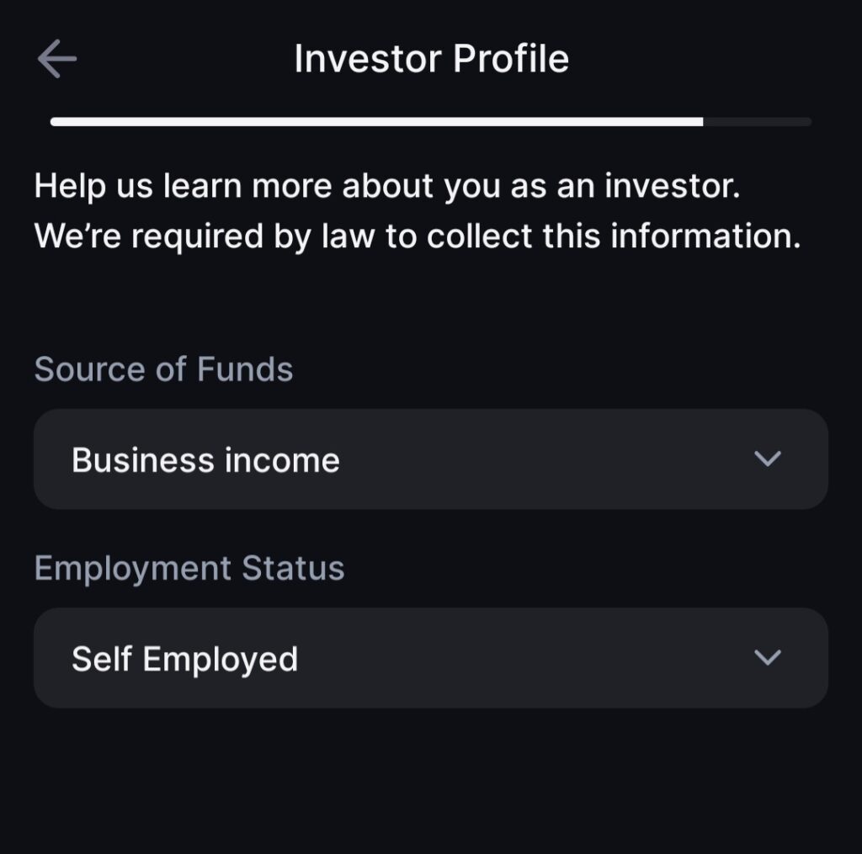Click the chevron in Source of Funds

tap(767, 459)
